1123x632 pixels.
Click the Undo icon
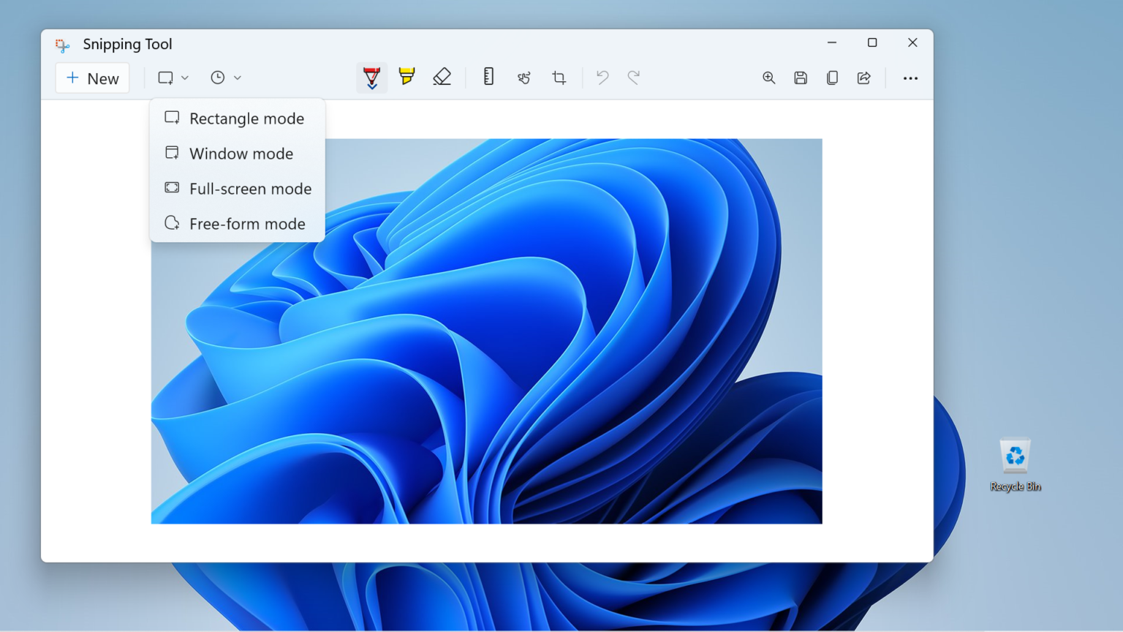point(601,77)
